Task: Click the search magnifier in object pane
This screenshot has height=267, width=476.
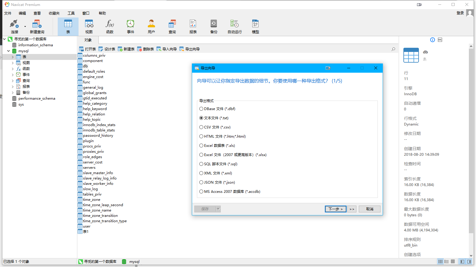Action: (393, 49)
